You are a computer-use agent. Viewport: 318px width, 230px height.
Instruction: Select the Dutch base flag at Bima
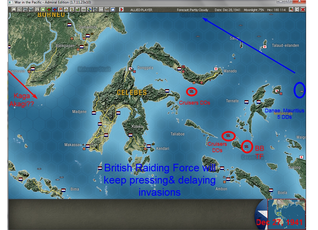(x=63, y=190)
